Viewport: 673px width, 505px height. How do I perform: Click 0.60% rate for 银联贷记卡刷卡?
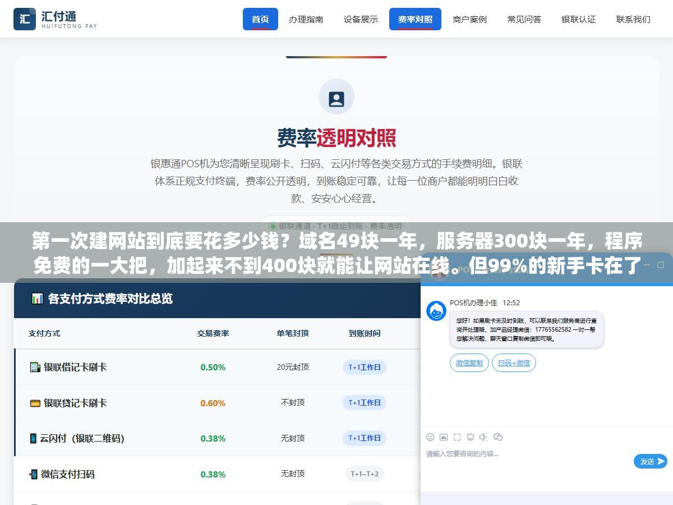213,403
